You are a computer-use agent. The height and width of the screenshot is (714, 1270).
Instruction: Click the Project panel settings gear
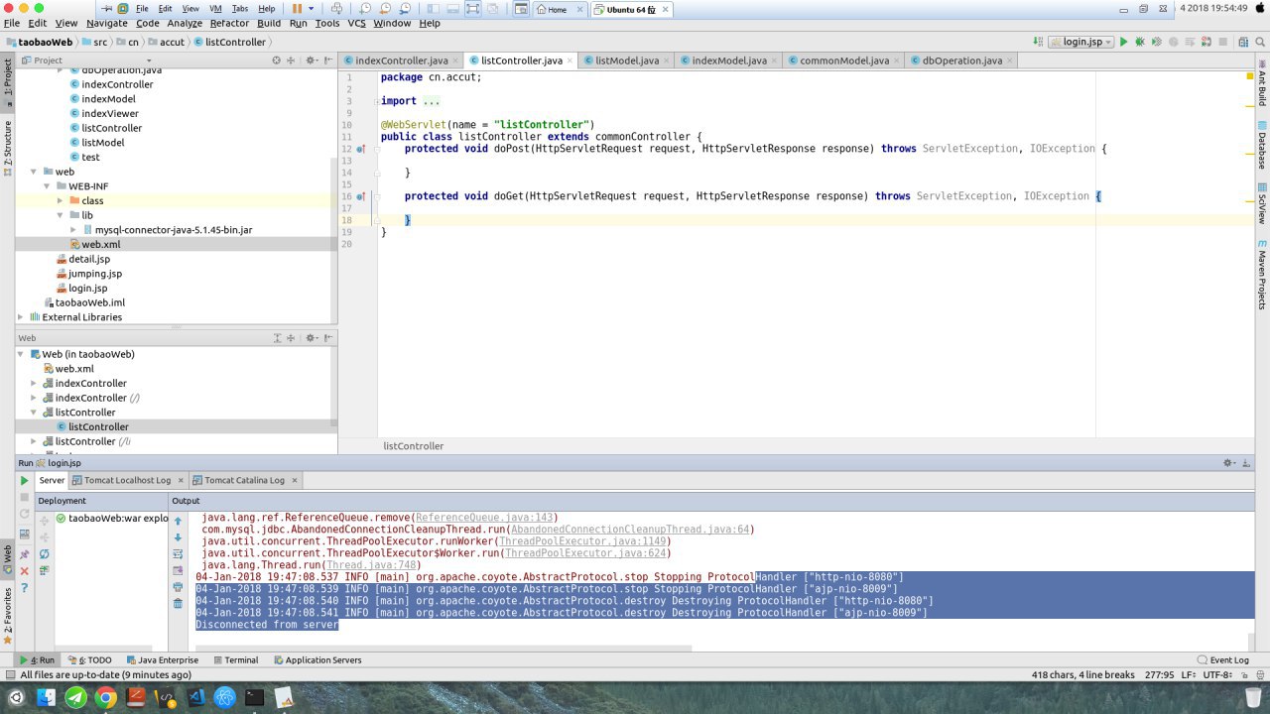pyautogui.click(x=311, y=60)
